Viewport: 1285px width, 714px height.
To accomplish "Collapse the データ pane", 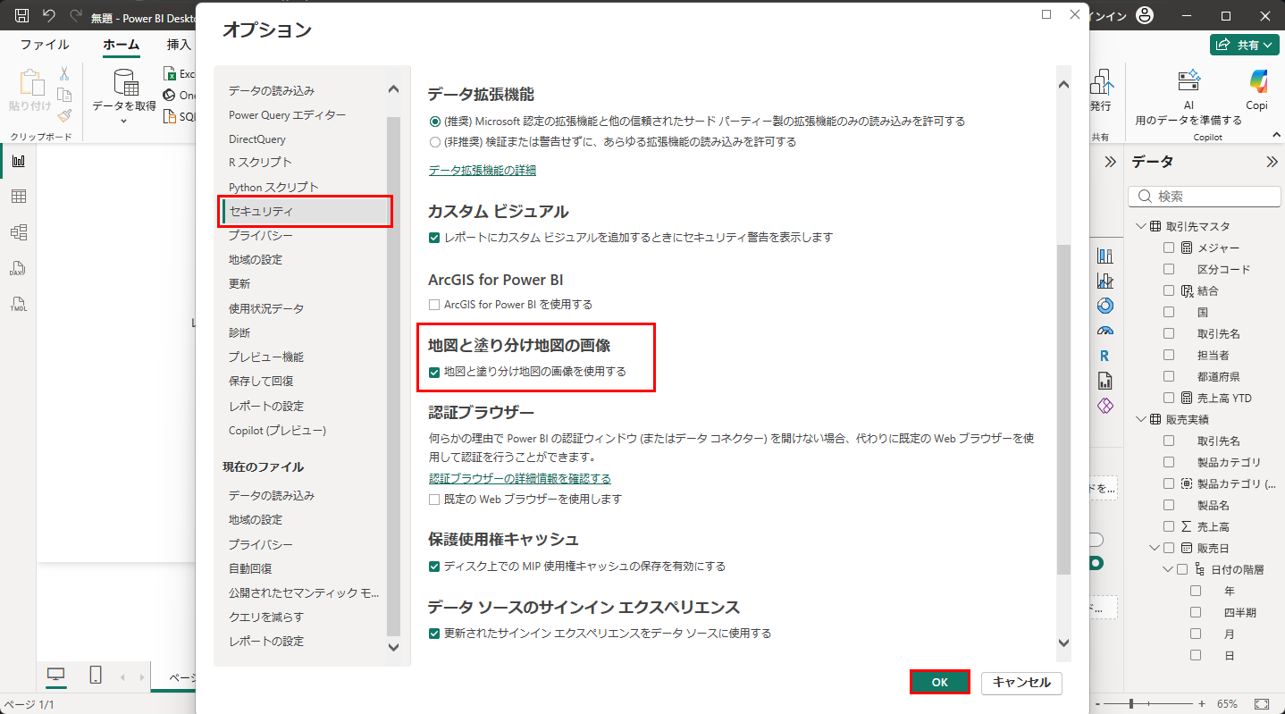I will pos(1272,162).
